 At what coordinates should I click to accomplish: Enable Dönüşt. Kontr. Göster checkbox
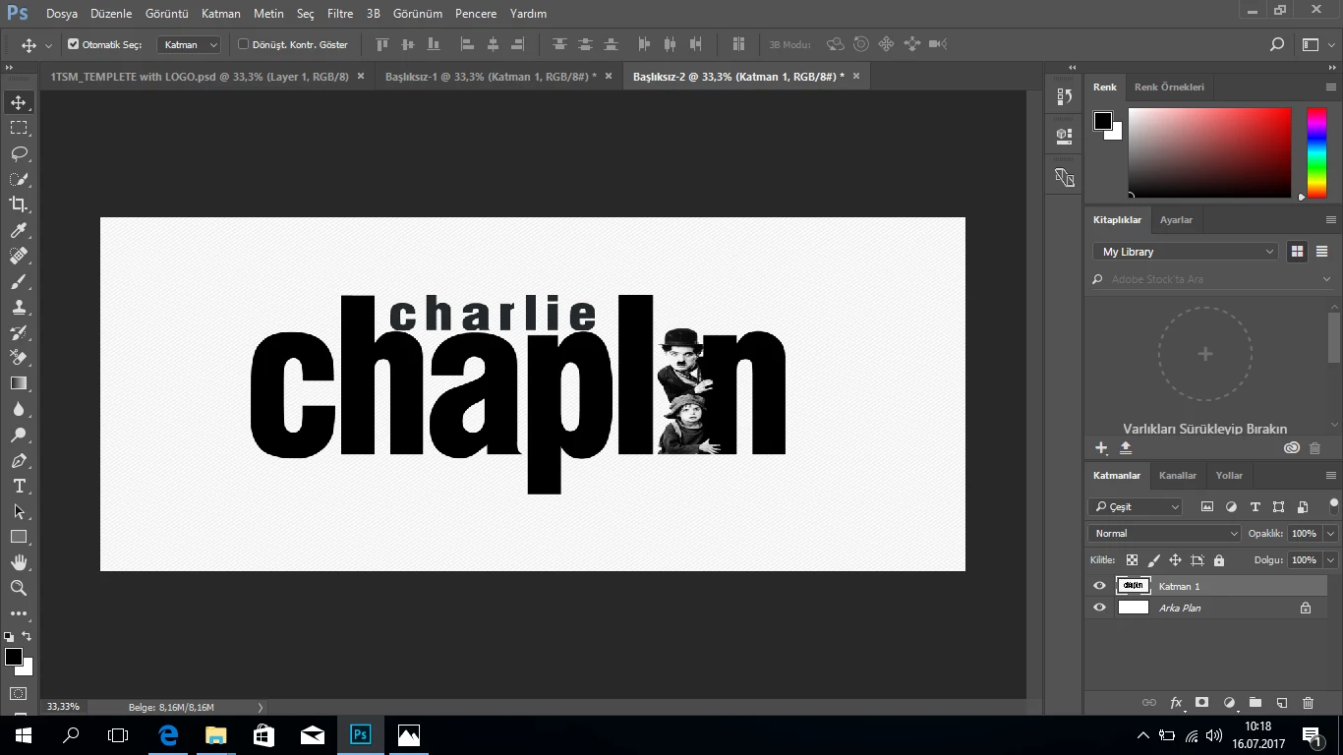coord(244,44)
